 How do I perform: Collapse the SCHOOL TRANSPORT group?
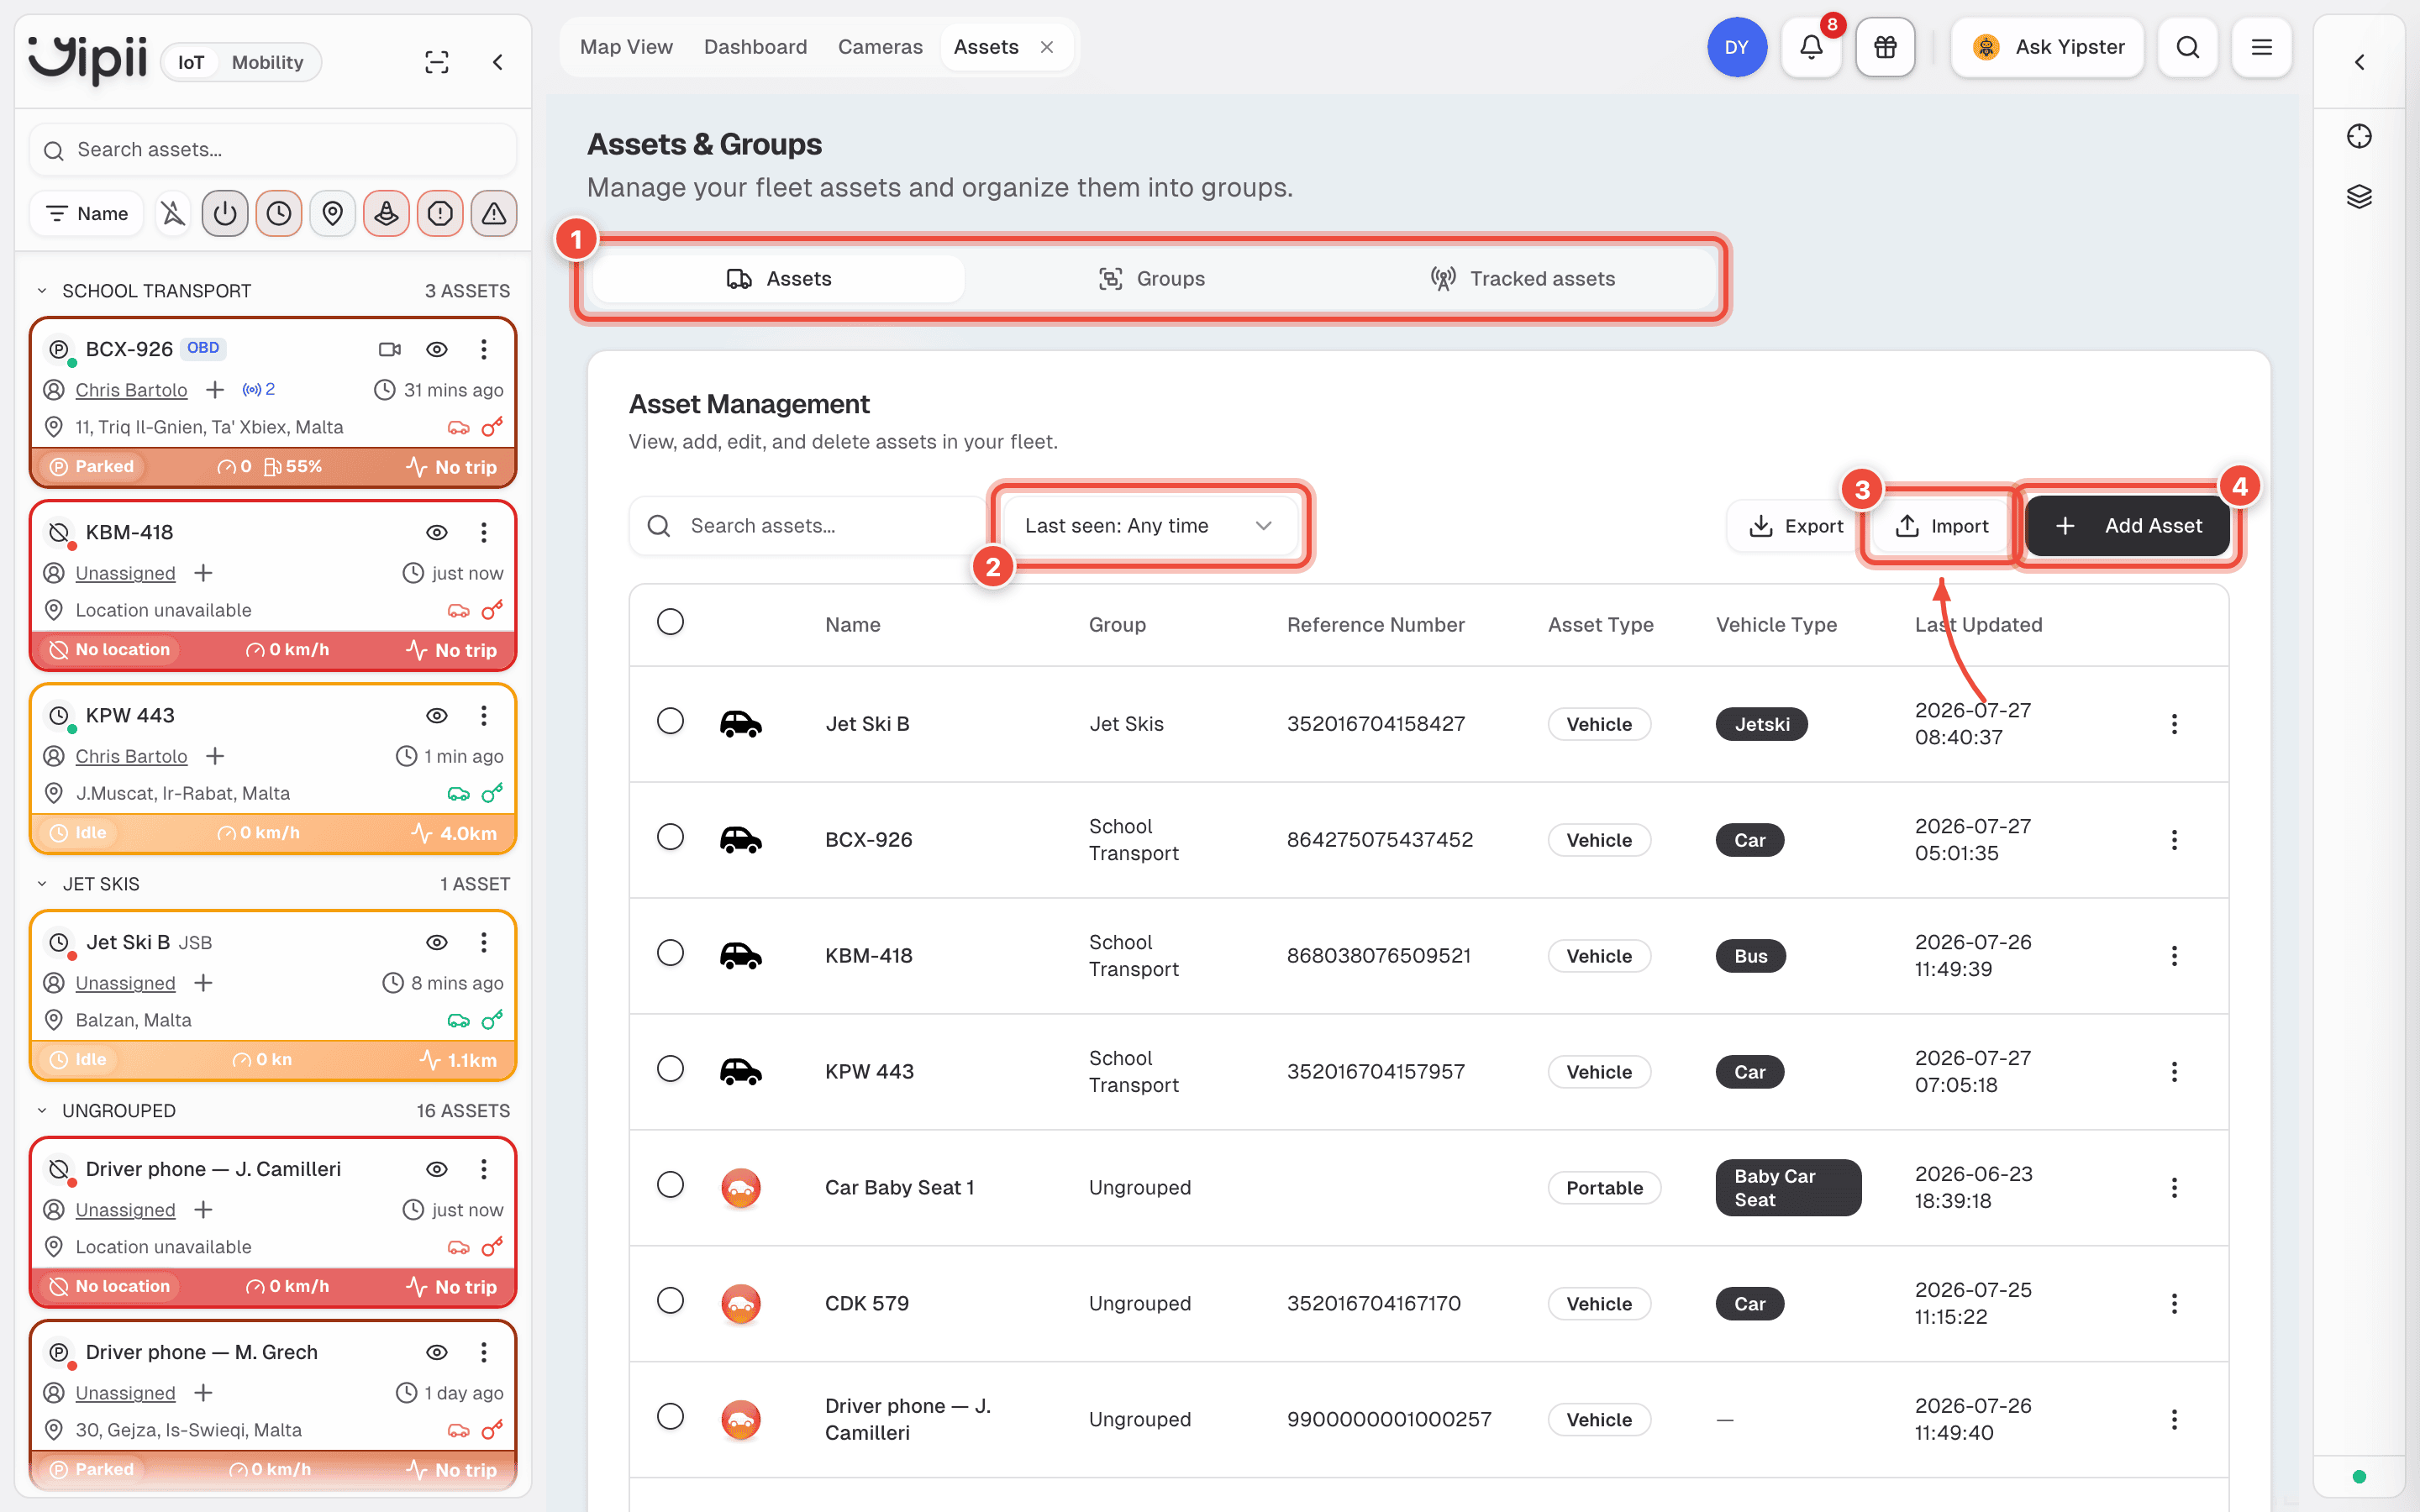click(x=42, y=291)
